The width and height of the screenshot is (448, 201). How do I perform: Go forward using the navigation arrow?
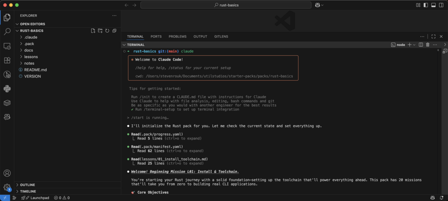[x=134, y=5]
